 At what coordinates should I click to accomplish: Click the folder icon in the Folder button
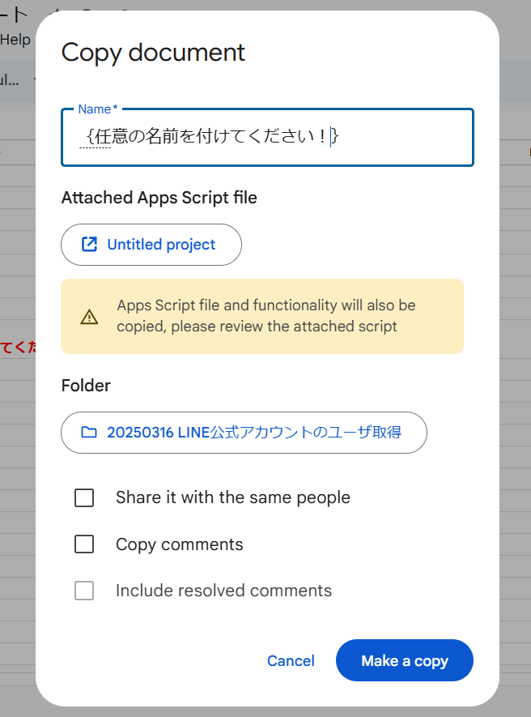[89, 433]
